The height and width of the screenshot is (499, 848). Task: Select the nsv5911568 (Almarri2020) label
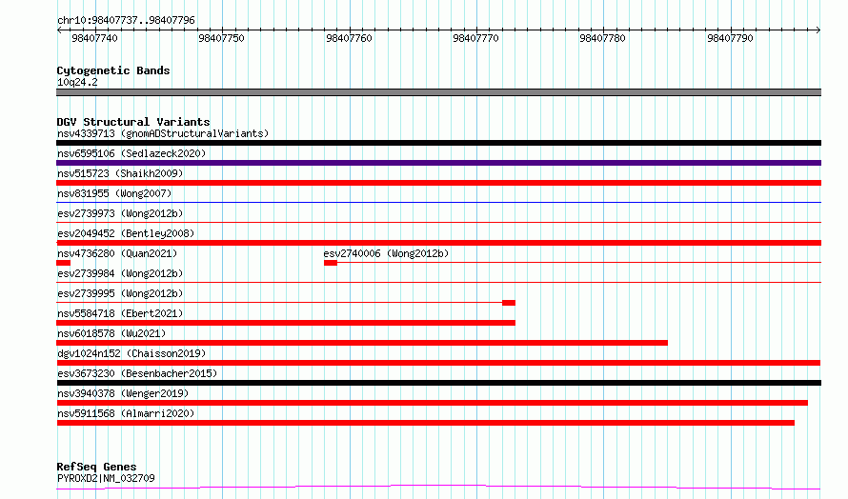click(126, 413)
